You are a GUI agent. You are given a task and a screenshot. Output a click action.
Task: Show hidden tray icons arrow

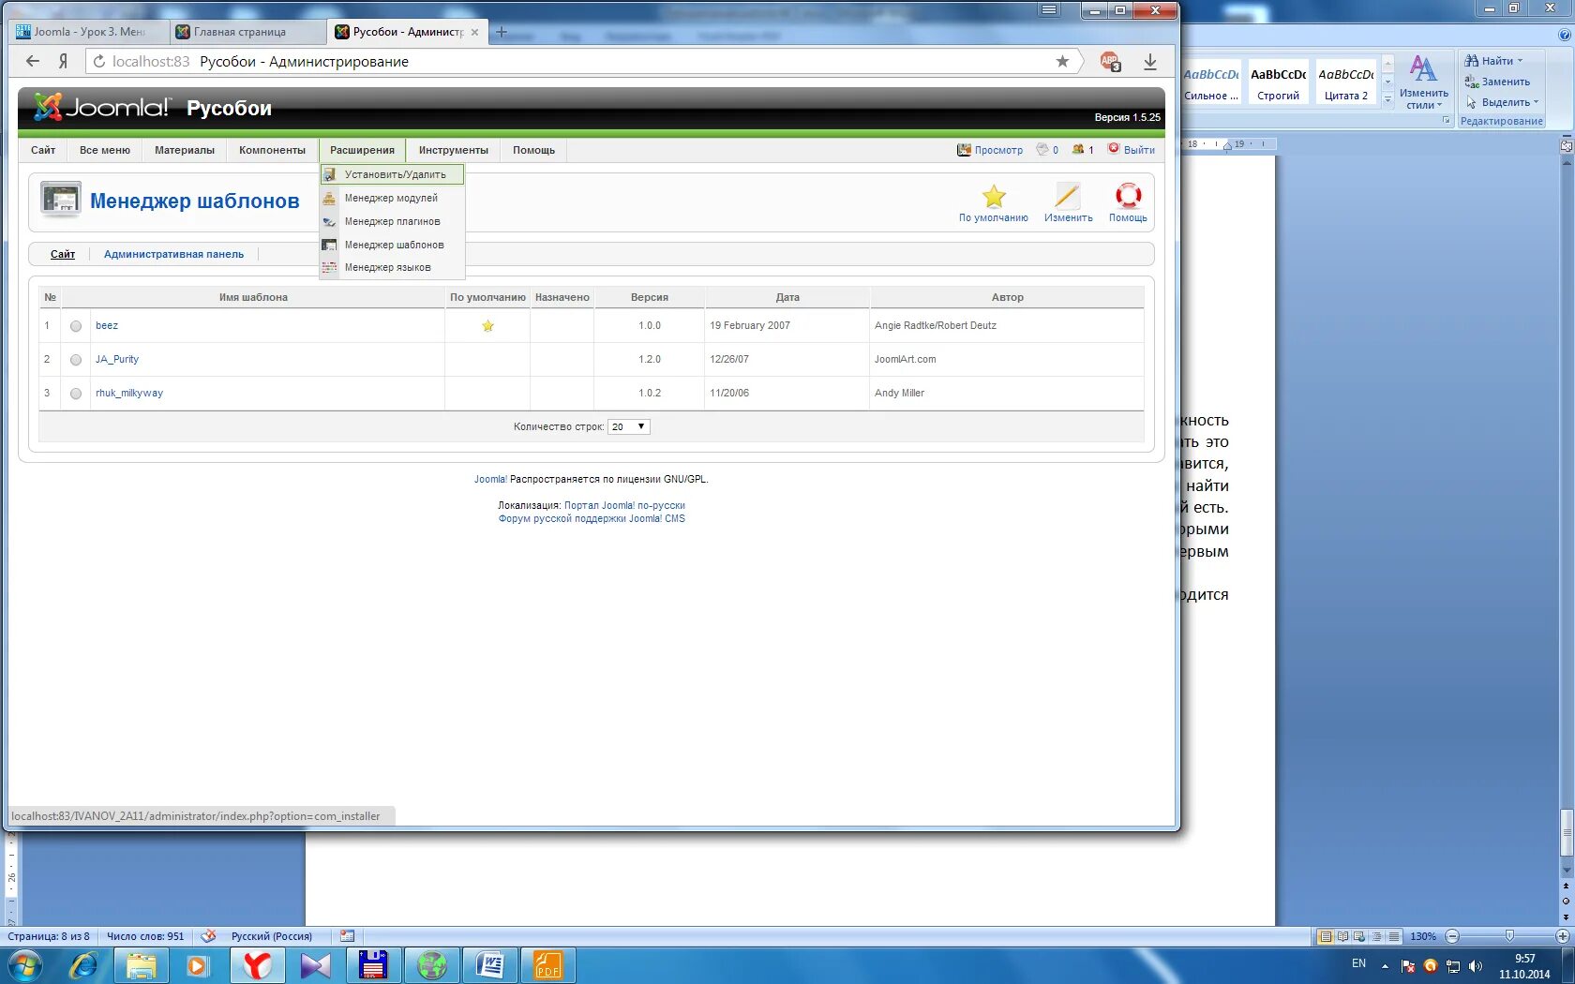point(1385,965)
